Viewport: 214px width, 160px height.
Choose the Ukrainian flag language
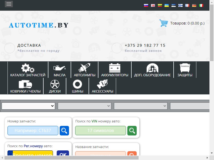click(166, 5)
